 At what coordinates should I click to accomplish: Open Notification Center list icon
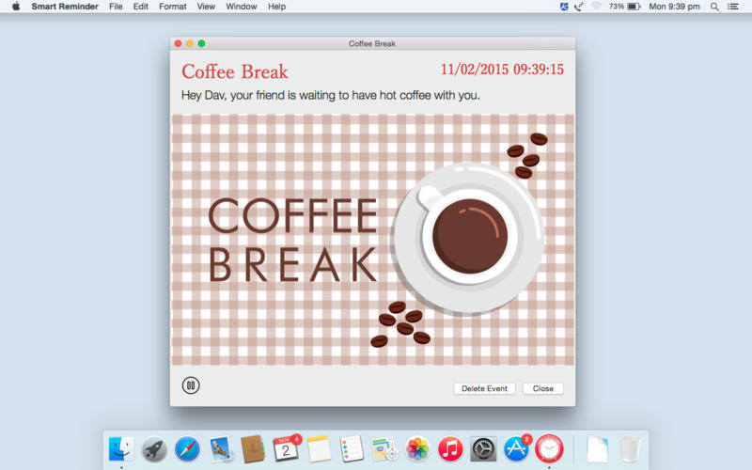tap(733, 7)
